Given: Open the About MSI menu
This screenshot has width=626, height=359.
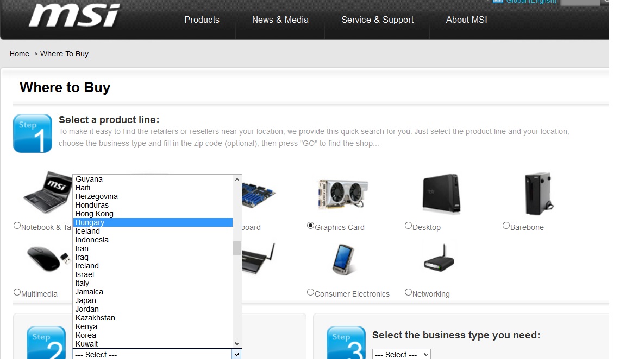Looking at the screenshot, I should [466, 20].
